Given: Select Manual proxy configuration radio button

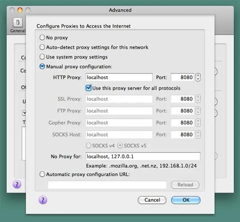Looking at the screenshot, I should 42,66.
